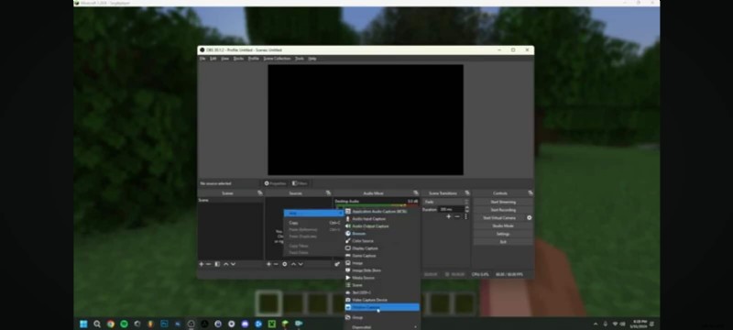The image size is (733, 330).
Task: Expand the Add submenu arrow
Action: (x=341, y=214)
